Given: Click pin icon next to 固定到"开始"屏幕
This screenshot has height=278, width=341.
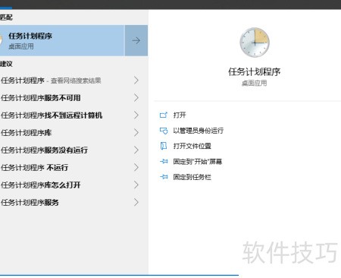Looking at the screenshot, I should pyautogui.click(x=164, y=161).
